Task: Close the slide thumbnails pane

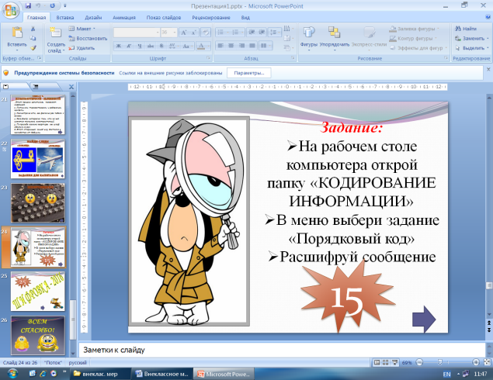Action: [x=71, y=87]
